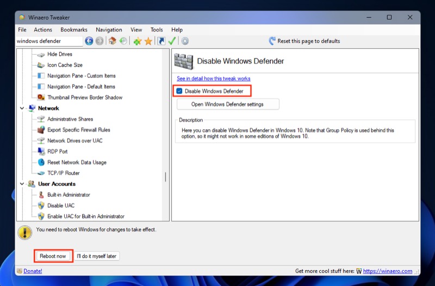Open the Bookmarks menu
This screenshot has height=286, width=435.
(74, 30)
